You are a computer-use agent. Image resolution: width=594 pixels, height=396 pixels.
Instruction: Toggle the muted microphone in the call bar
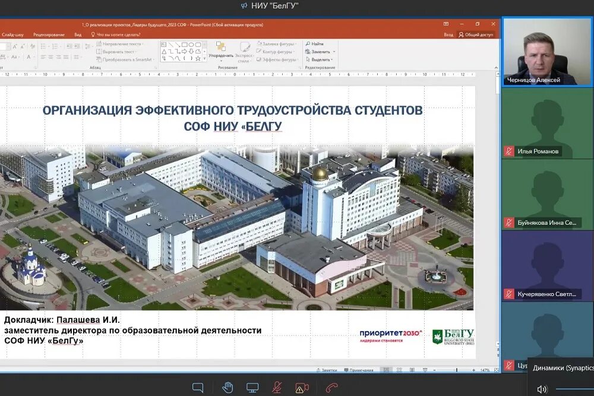(x=277, y=388)
